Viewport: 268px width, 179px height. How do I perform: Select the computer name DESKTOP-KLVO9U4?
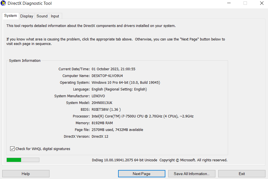click(107, 76)
